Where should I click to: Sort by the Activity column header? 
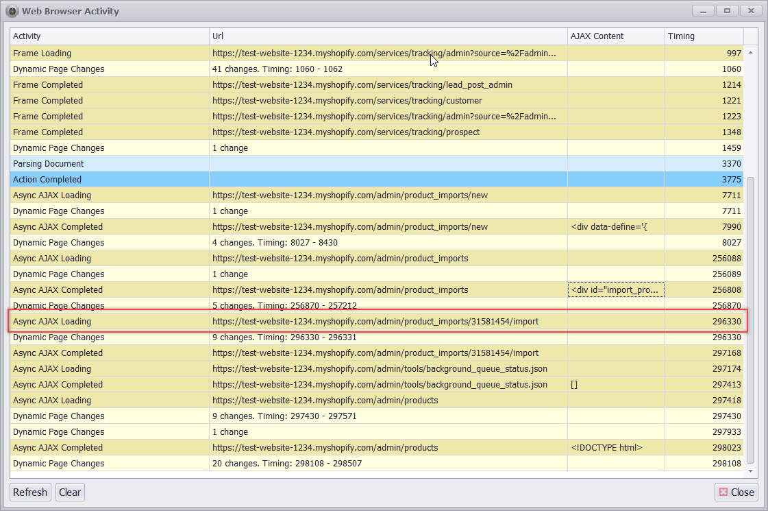click(110, 36)
